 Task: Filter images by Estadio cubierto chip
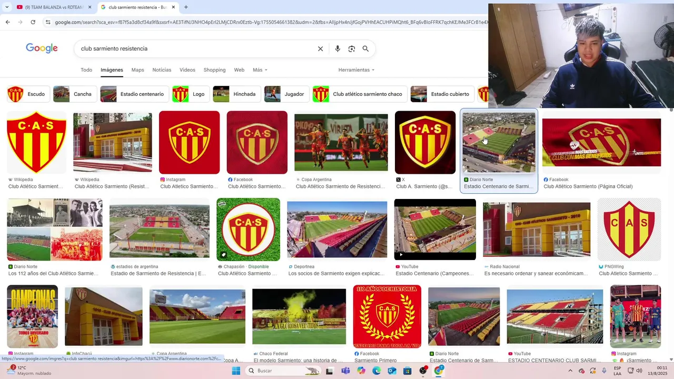[442, 94]
